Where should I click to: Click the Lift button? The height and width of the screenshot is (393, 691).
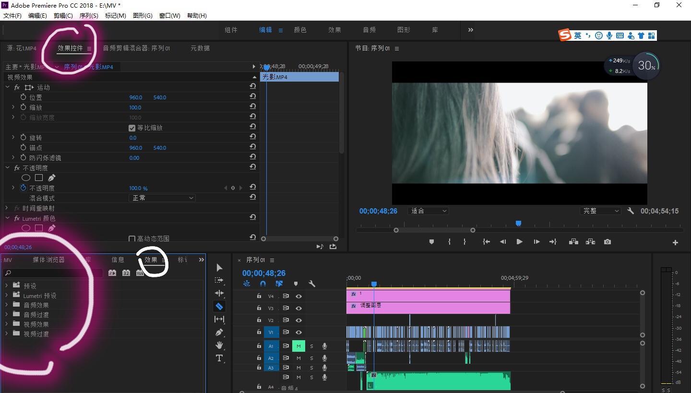point(573,242)
